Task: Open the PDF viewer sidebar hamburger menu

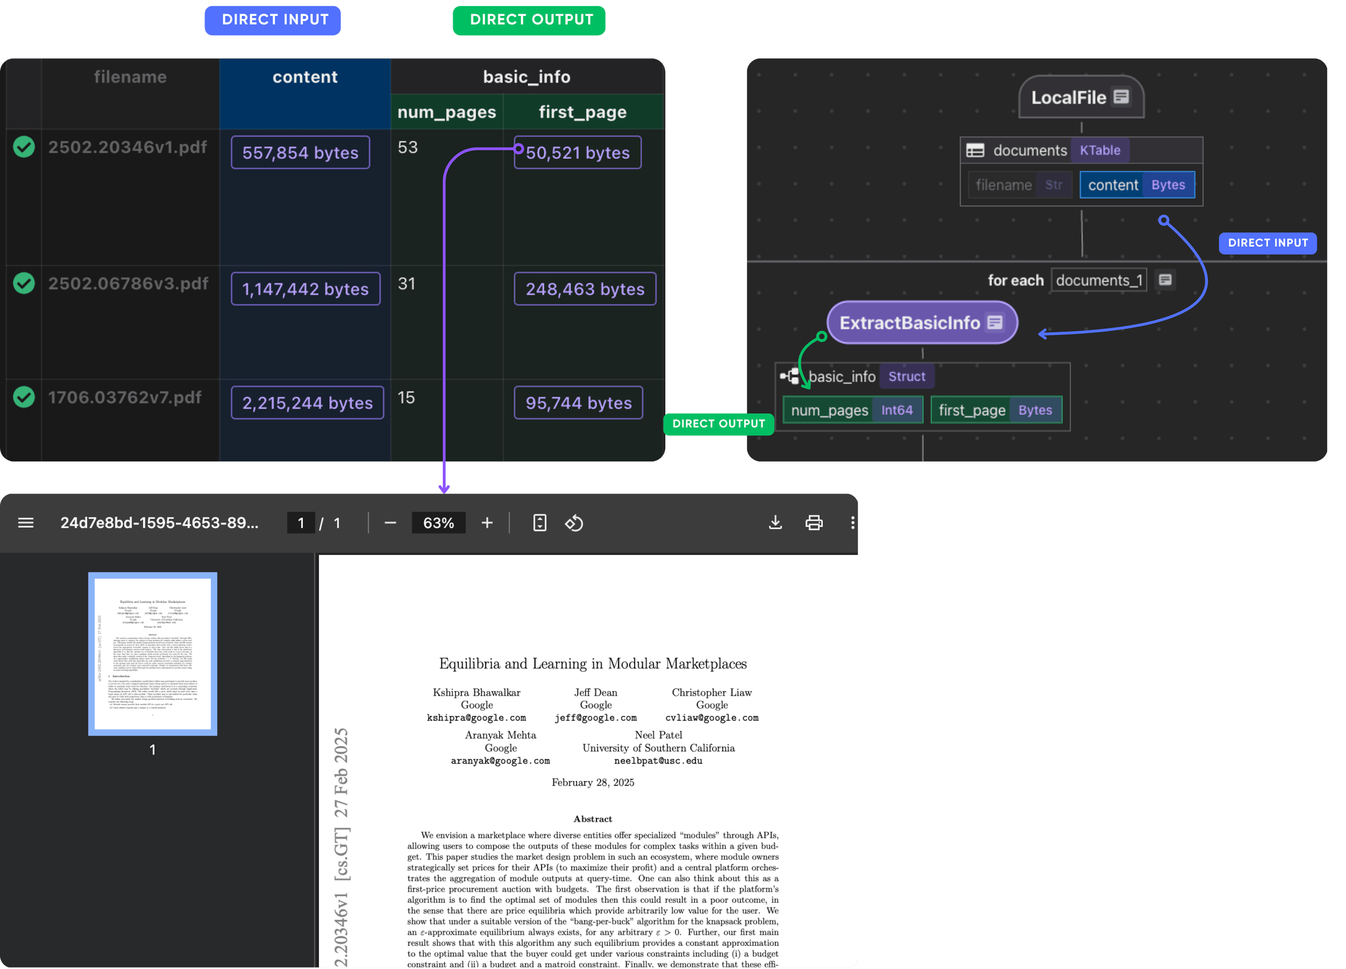Action: 26,522
